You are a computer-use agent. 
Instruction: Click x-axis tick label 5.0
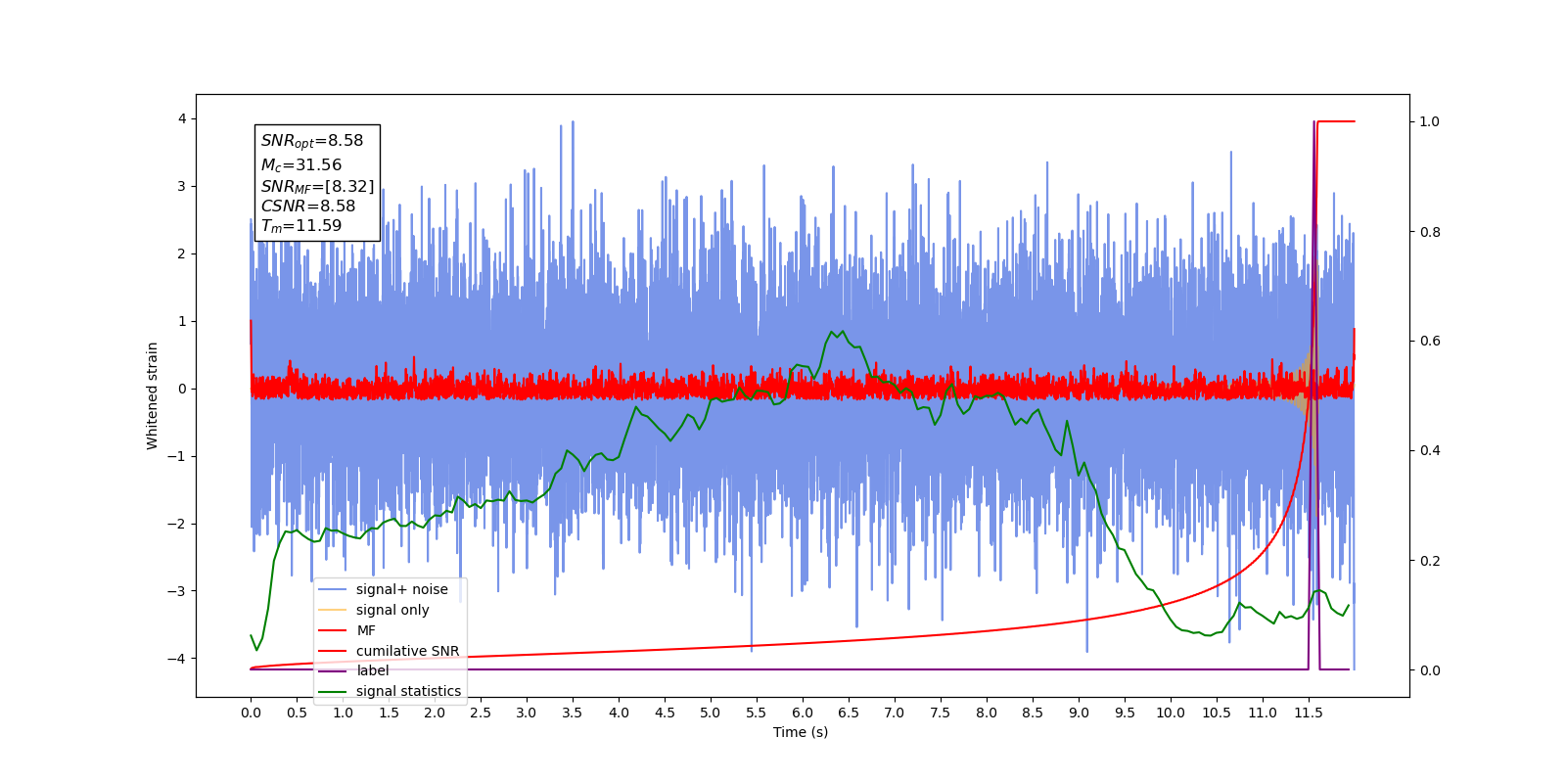711,713
